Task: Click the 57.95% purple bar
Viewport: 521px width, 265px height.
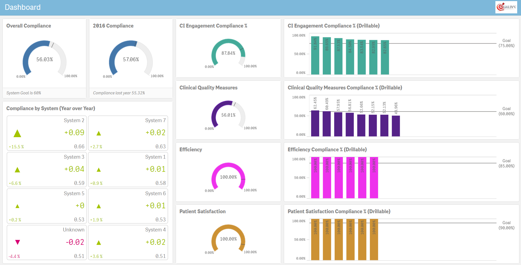Action: click(x=338, y=124)
